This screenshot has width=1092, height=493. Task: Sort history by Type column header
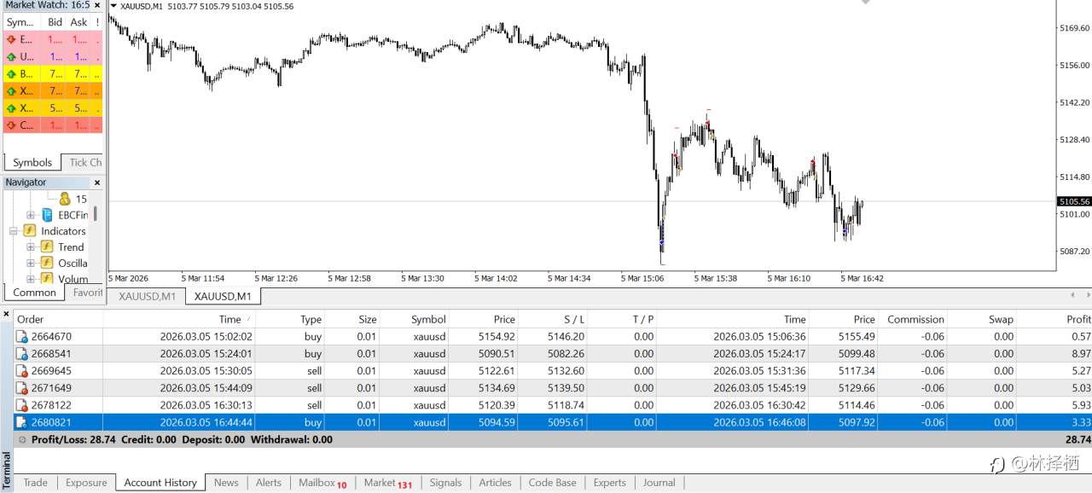pos(290,319)
